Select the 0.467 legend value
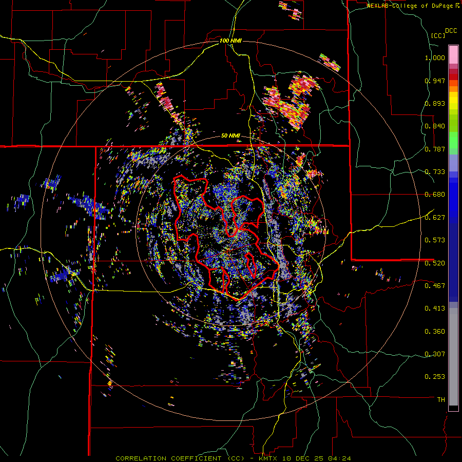Viewport: 462px width, 462px height. [435, 285]
